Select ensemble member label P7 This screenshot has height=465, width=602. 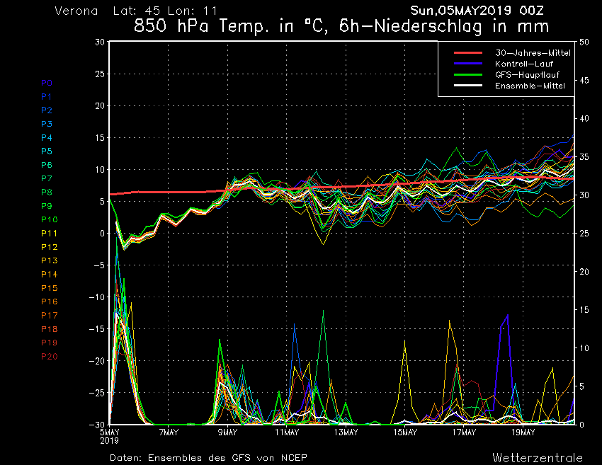(x=47, y=178)
